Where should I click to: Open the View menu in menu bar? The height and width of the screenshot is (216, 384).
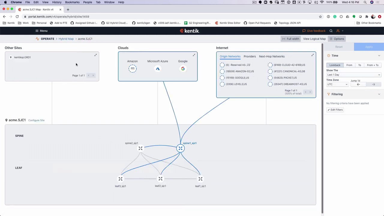click(x=45, y=2)
